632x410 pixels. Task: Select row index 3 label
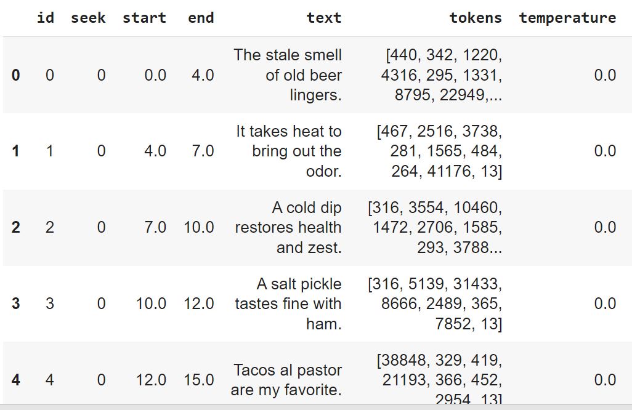(x=16, y=303)
